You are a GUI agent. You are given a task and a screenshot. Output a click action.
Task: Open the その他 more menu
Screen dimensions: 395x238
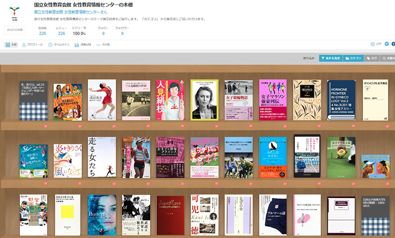click(103, 45)
